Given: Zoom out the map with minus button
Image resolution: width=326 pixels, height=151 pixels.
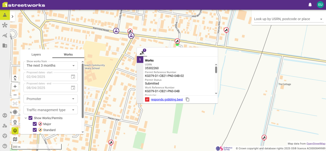Looking at the screenshot, I should [x=15, y=95].
